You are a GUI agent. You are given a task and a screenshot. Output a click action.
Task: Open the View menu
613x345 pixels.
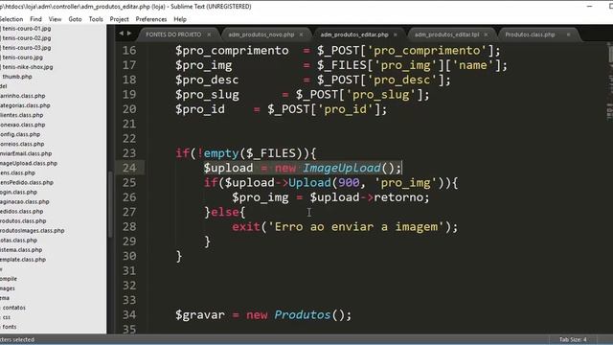coord(55,19)
